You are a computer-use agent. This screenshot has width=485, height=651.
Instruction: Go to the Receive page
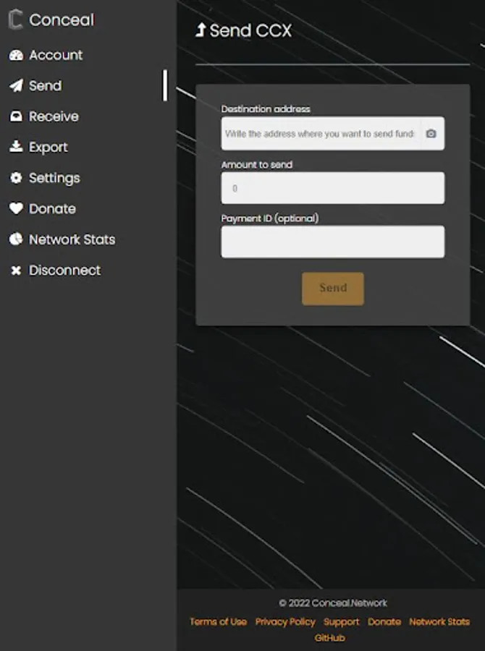(54, 116)
